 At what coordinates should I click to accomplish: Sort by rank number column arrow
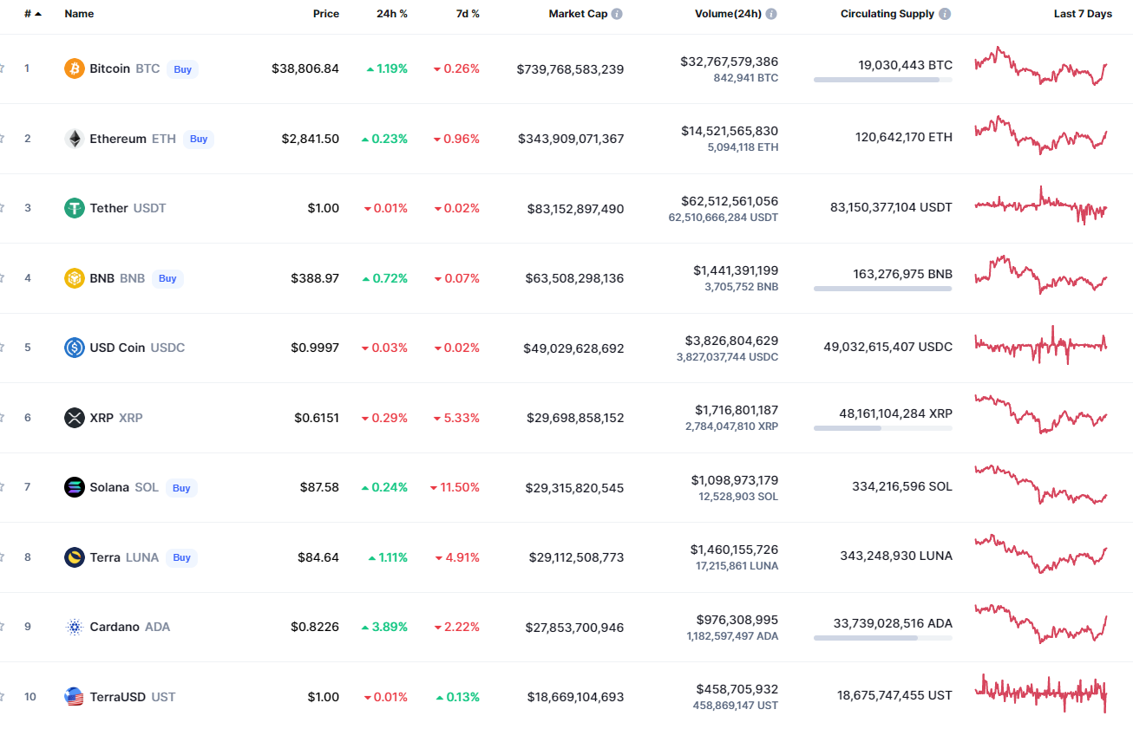coord(38,14)
